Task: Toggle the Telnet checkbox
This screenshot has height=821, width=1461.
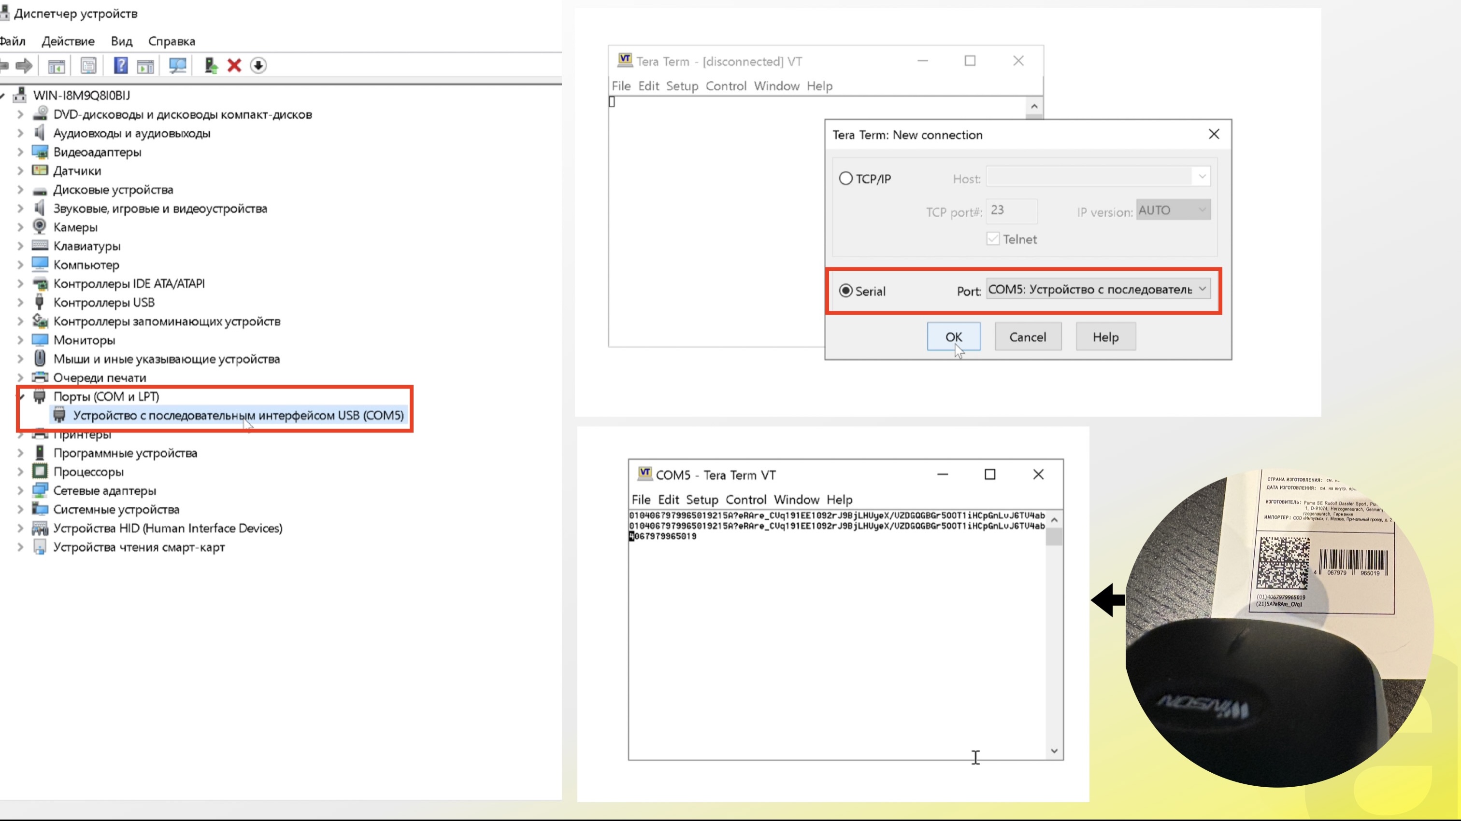Action: pos(992,238)
